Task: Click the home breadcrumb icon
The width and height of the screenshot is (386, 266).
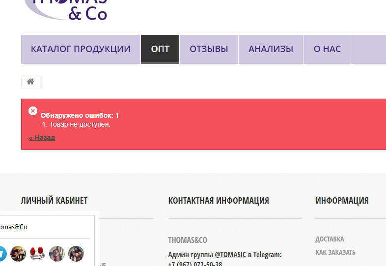Action: [x=30, y=82]
